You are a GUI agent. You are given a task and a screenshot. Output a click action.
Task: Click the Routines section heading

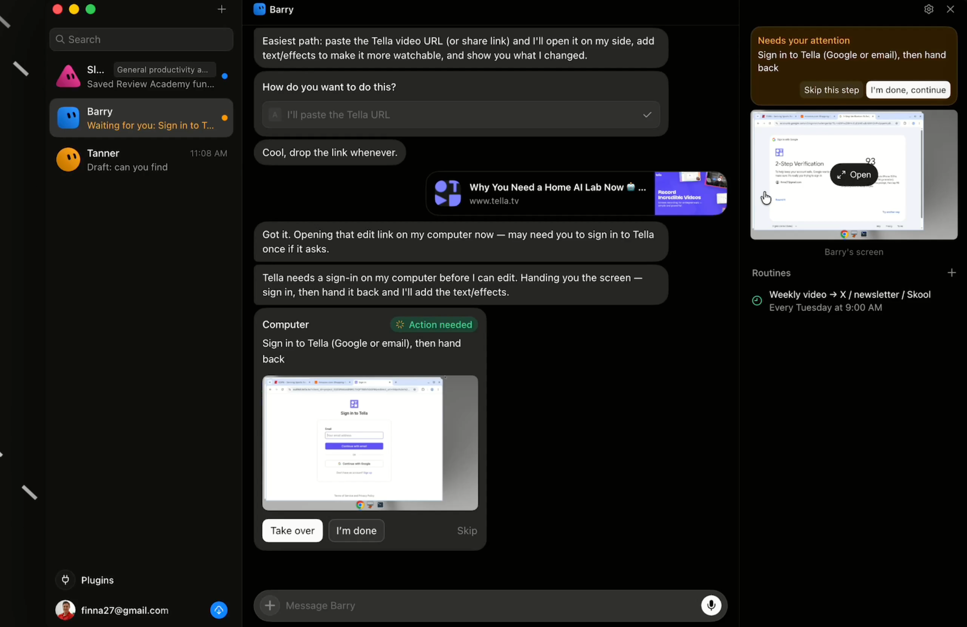coord(771,273)
